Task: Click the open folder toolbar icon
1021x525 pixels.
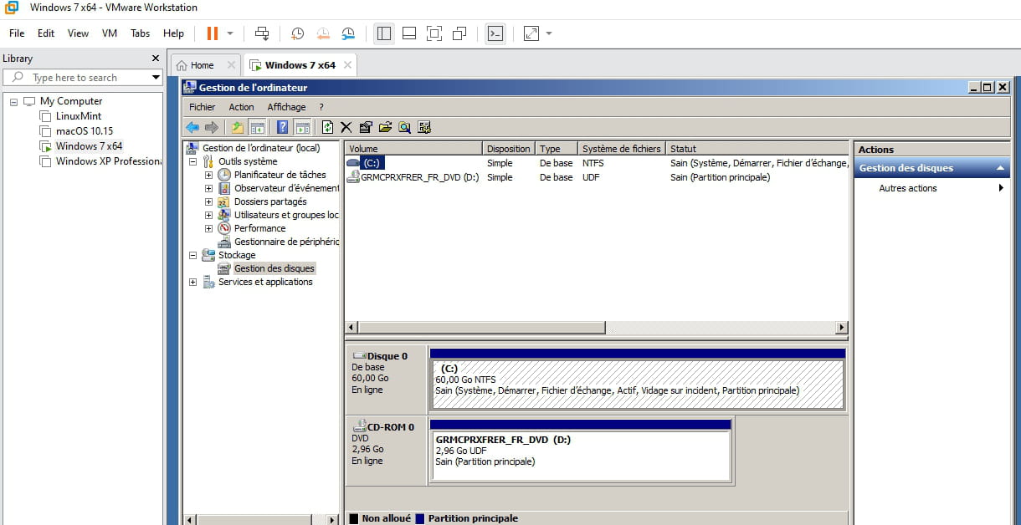Action: click(x=385, y=127)
